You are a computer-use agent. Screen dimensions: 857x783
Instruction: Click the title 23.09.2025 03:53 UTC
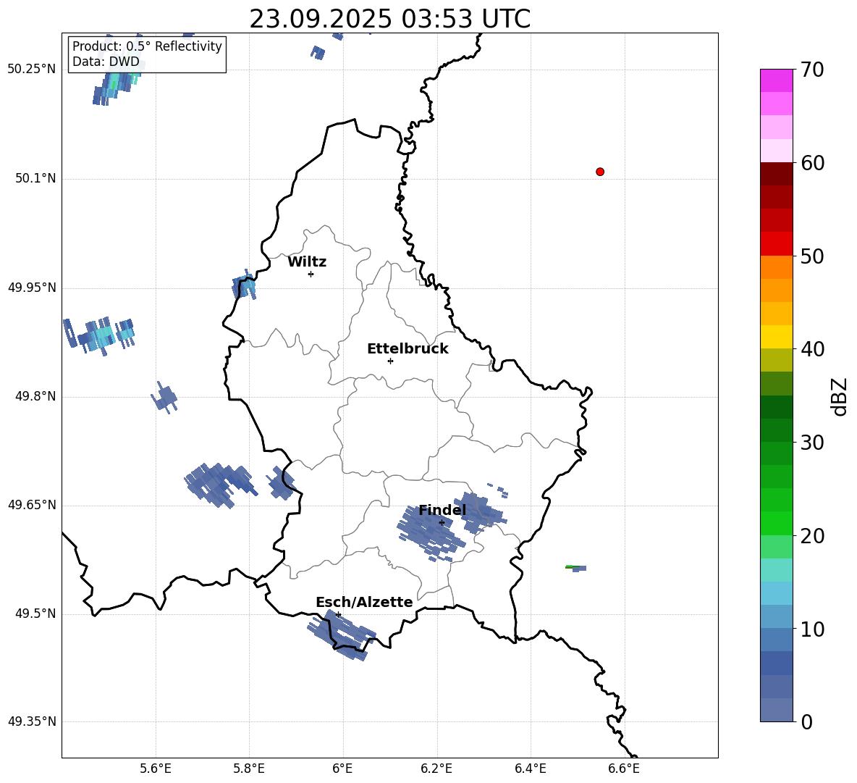click(x=389, y=19)
